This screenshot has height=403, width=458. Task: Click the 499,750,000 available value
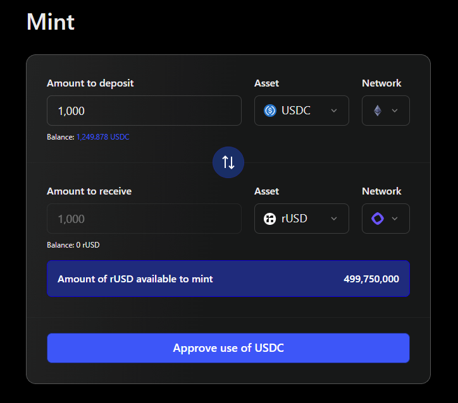pos(371,279)
